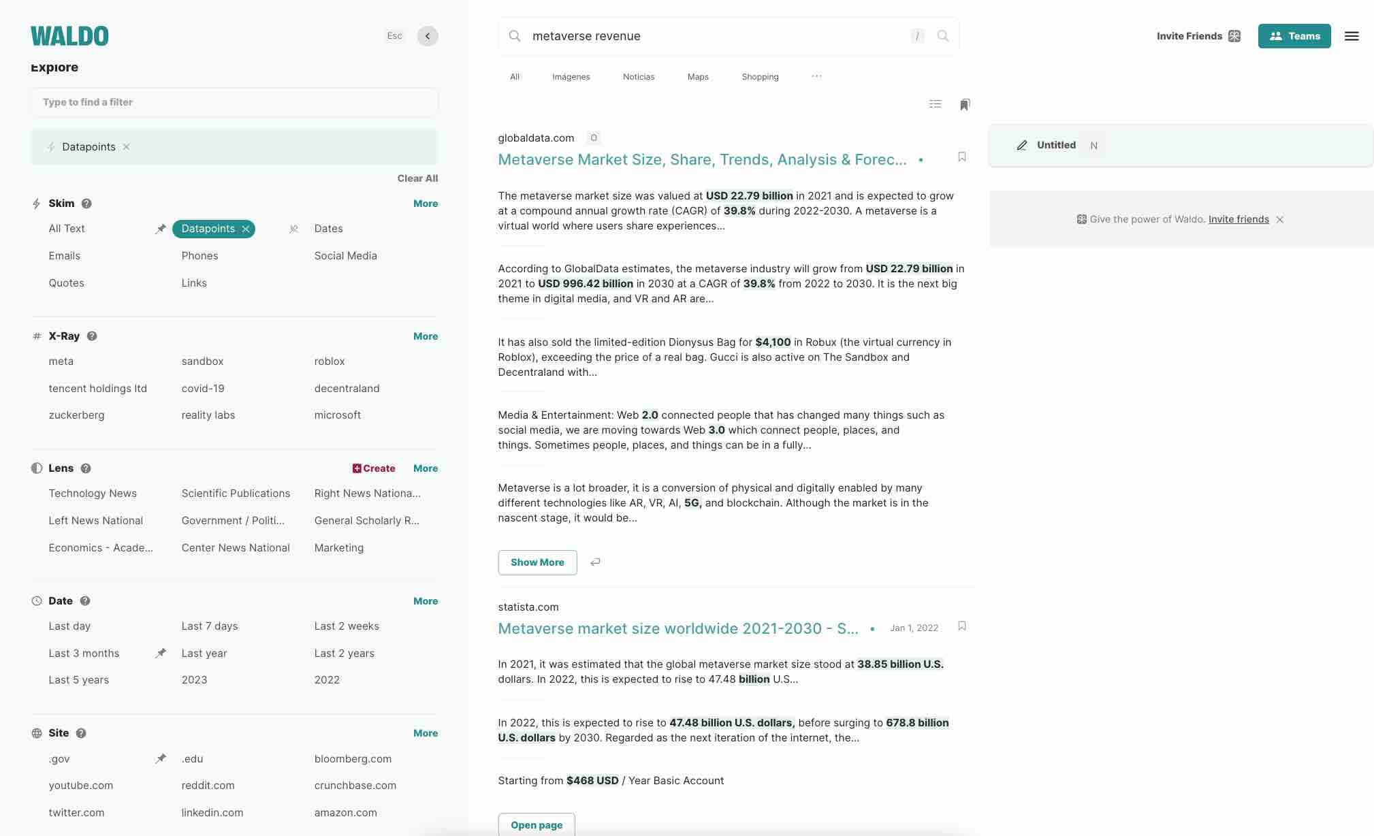This screenshot has width=1374, height=836.
Task: Select the roblox X-Ray keyword
Action: tap(330, 361)
